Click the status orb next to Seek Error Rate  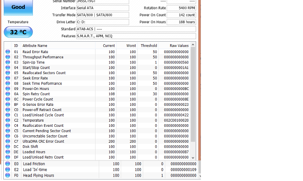[8, 78]
